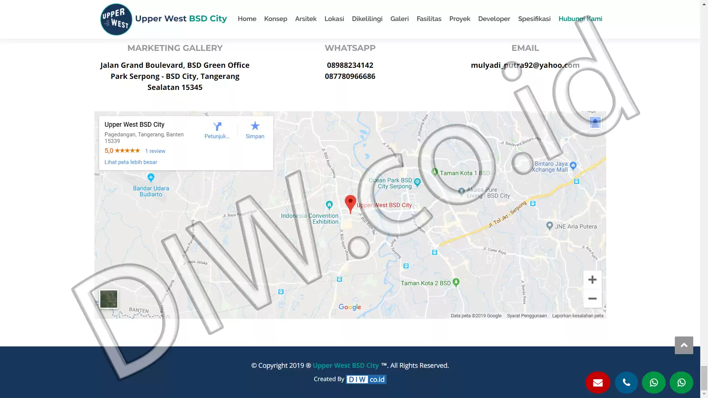Click the Indonesia Convention Exhibition marker
Viewport: 708px width, 398px height.
click(329, 205)
